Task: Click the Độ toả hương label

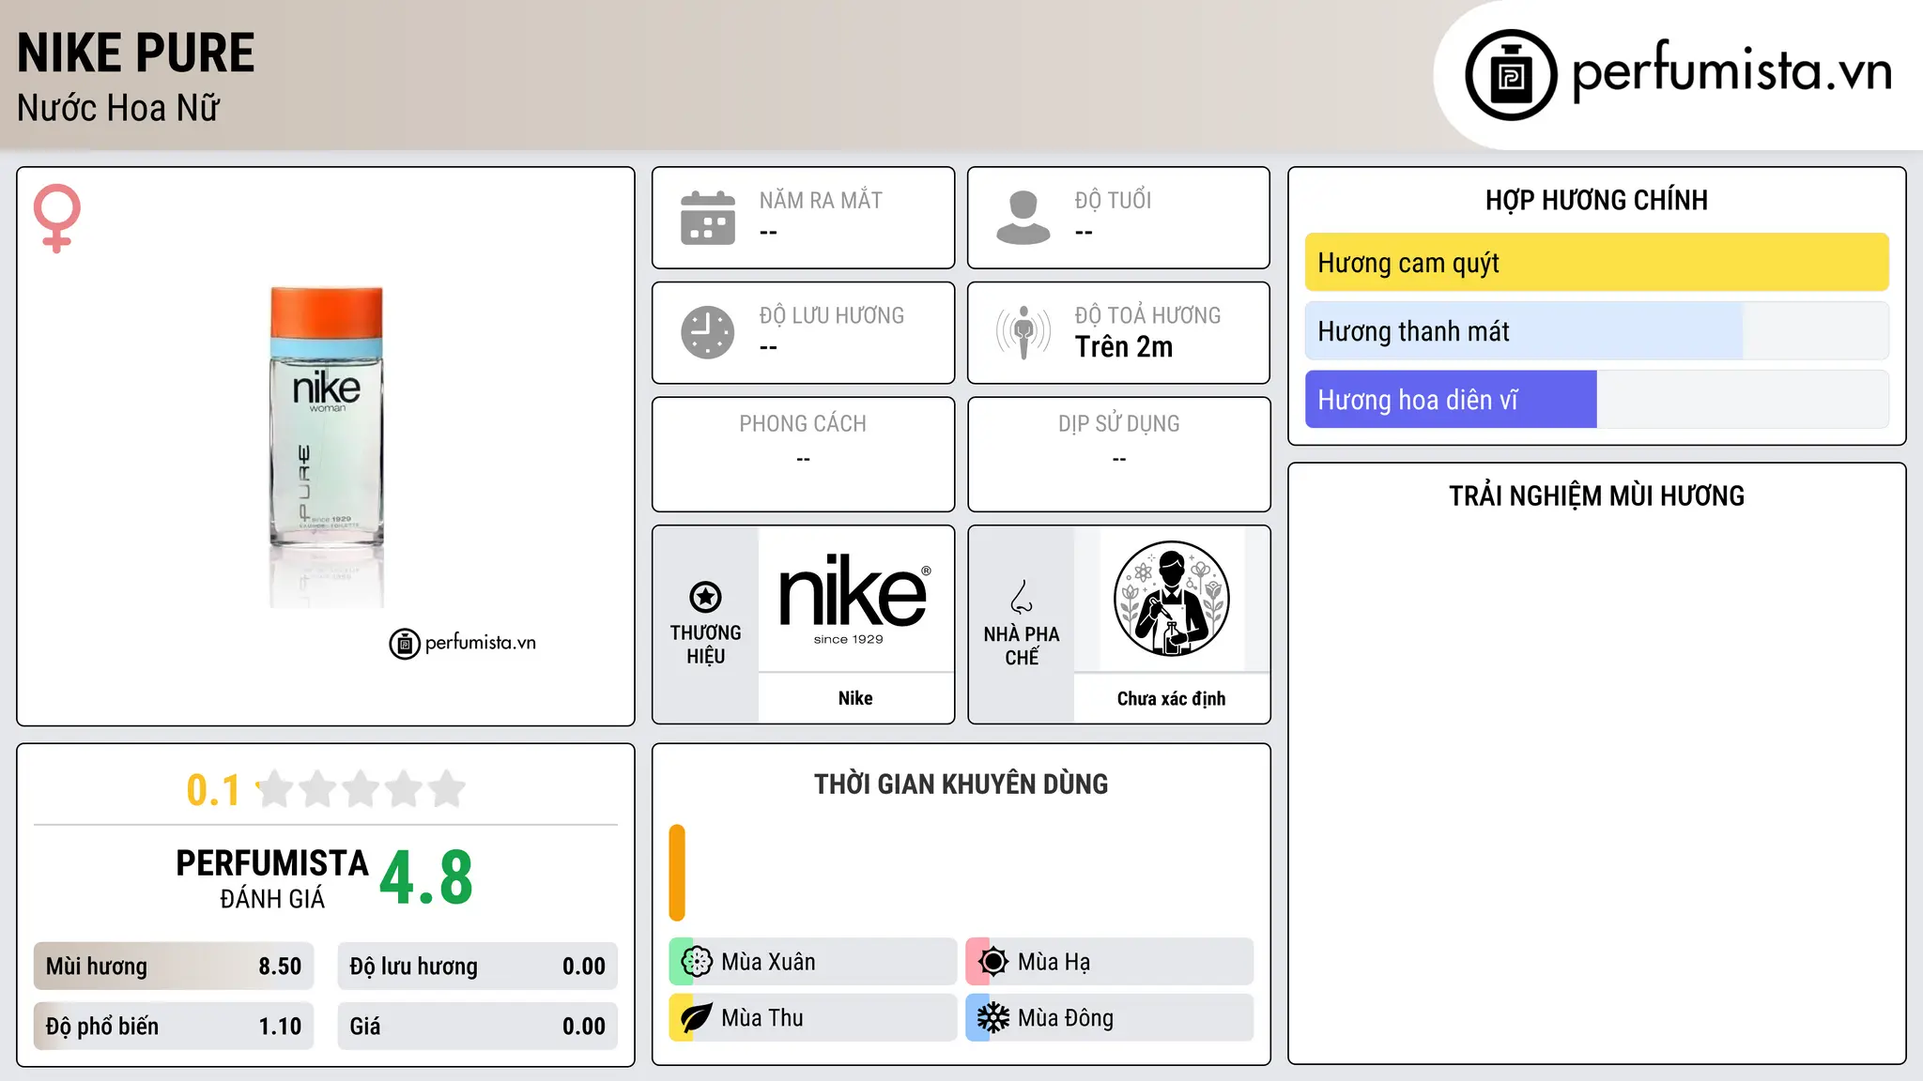Action: point(1147,315)
